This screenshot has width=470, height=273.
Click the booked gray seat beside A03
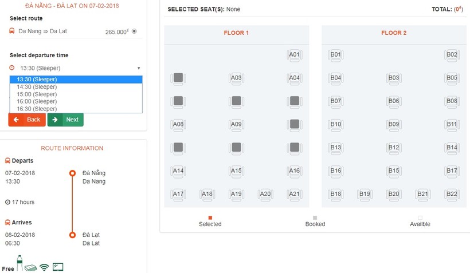pos(178,78)
